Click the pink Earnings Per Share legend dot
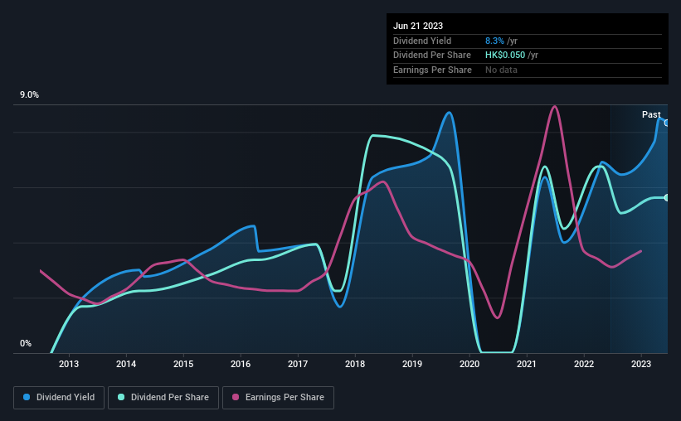Viewport: 681px width, 421px height. 236,397
